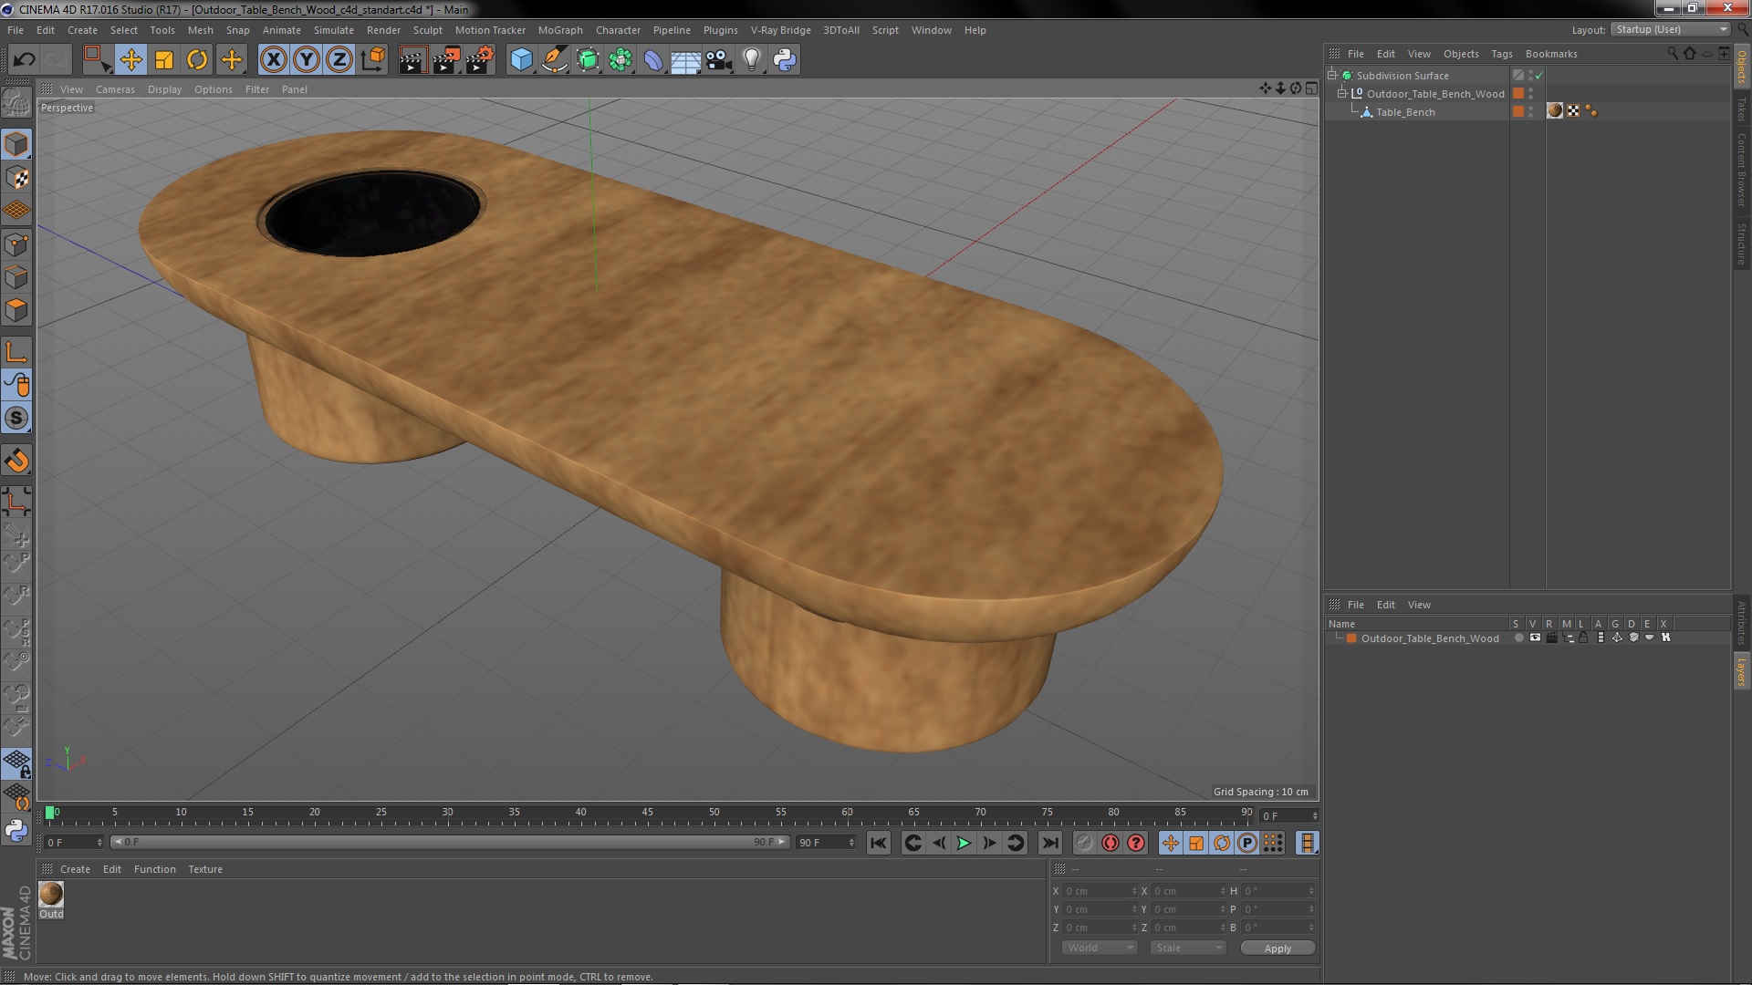Add a floor environment object

685,60
